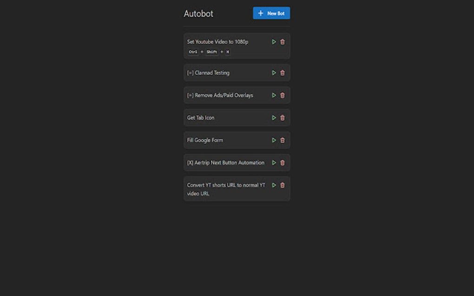The width and height of the screenshot is (474, 296).
Task: Delete the Convert YT shorts URL bot
Action: pyautogui.click(x=282, y=185)
